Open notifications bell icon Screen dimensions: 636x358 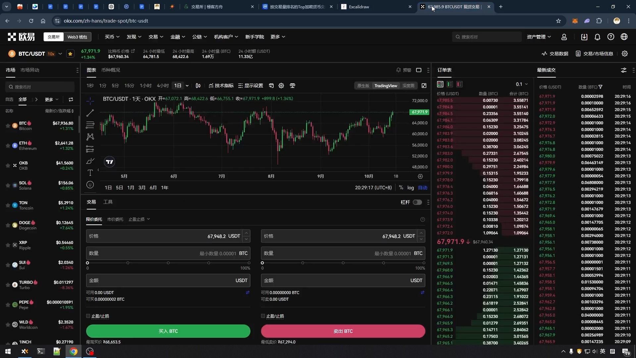598,37
